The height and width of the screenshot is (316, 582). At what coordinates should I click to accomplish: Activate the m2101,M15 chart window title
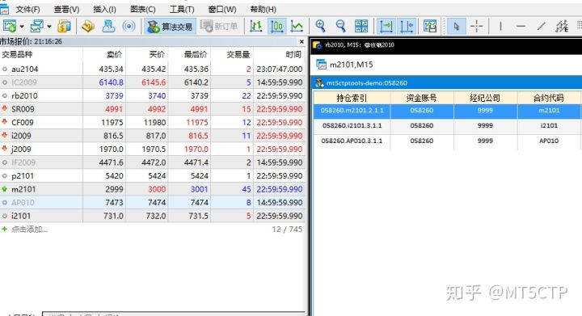click(351, 65)
